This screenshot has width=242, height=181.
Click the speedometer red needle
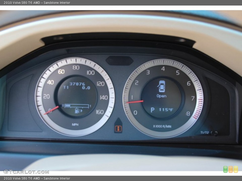tap(51, 110)
